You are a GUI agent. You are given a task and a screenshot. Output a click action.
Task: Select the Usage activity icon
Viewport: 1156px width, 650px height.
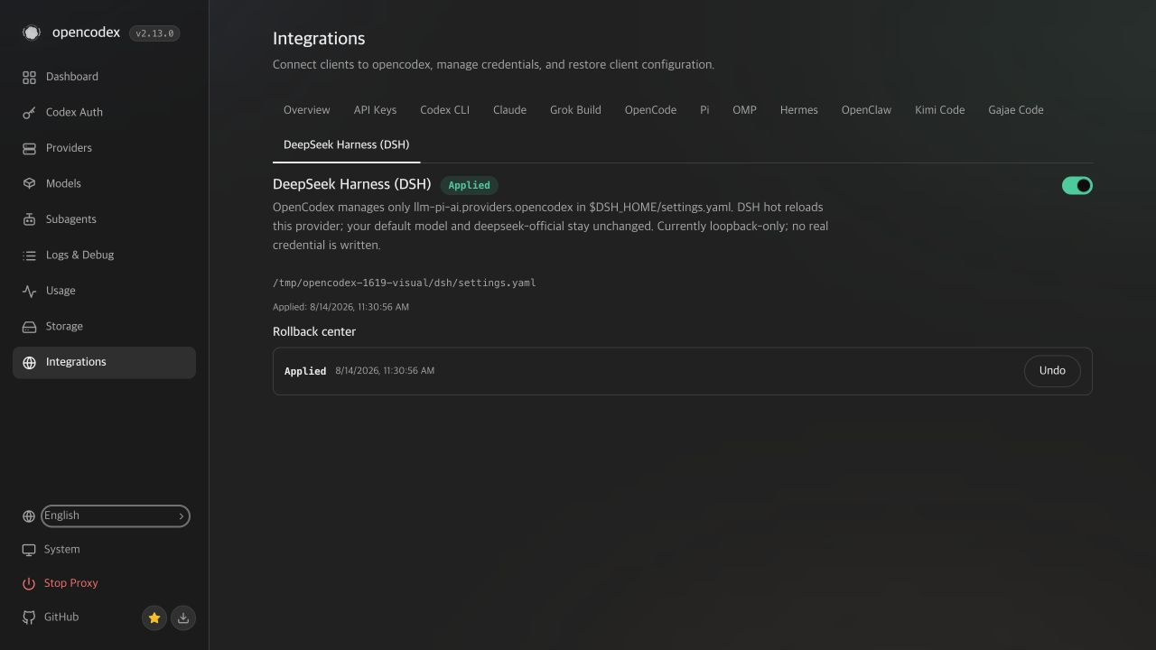(x=29, y=291)
